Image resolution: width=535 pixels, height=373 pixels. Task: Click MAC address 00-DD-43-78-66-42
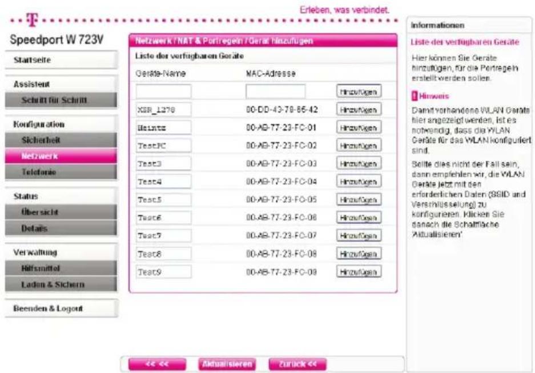(x=282, y=110)
